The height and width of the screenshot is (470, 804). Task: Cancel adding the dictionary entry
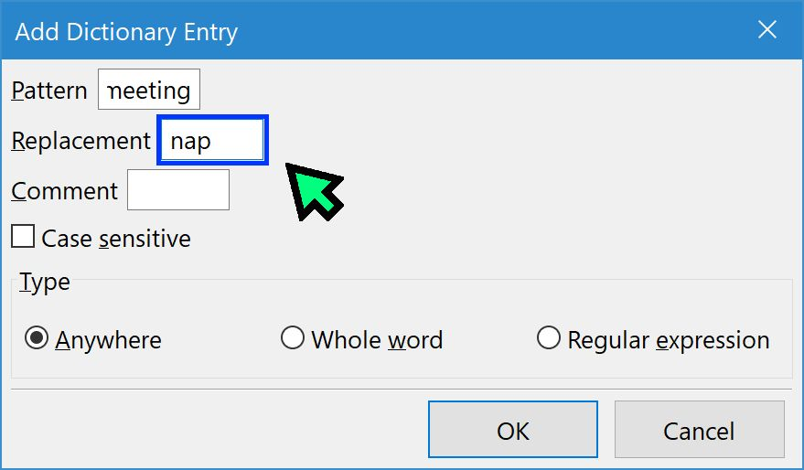coord(700,430)
